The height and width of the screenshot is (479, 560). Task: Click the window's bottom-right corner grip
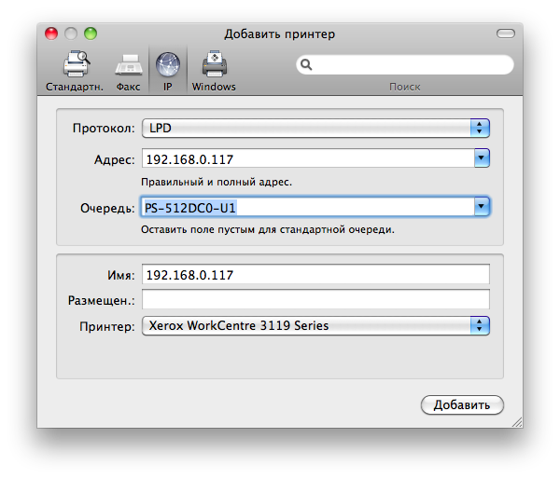tap(517, 422)
